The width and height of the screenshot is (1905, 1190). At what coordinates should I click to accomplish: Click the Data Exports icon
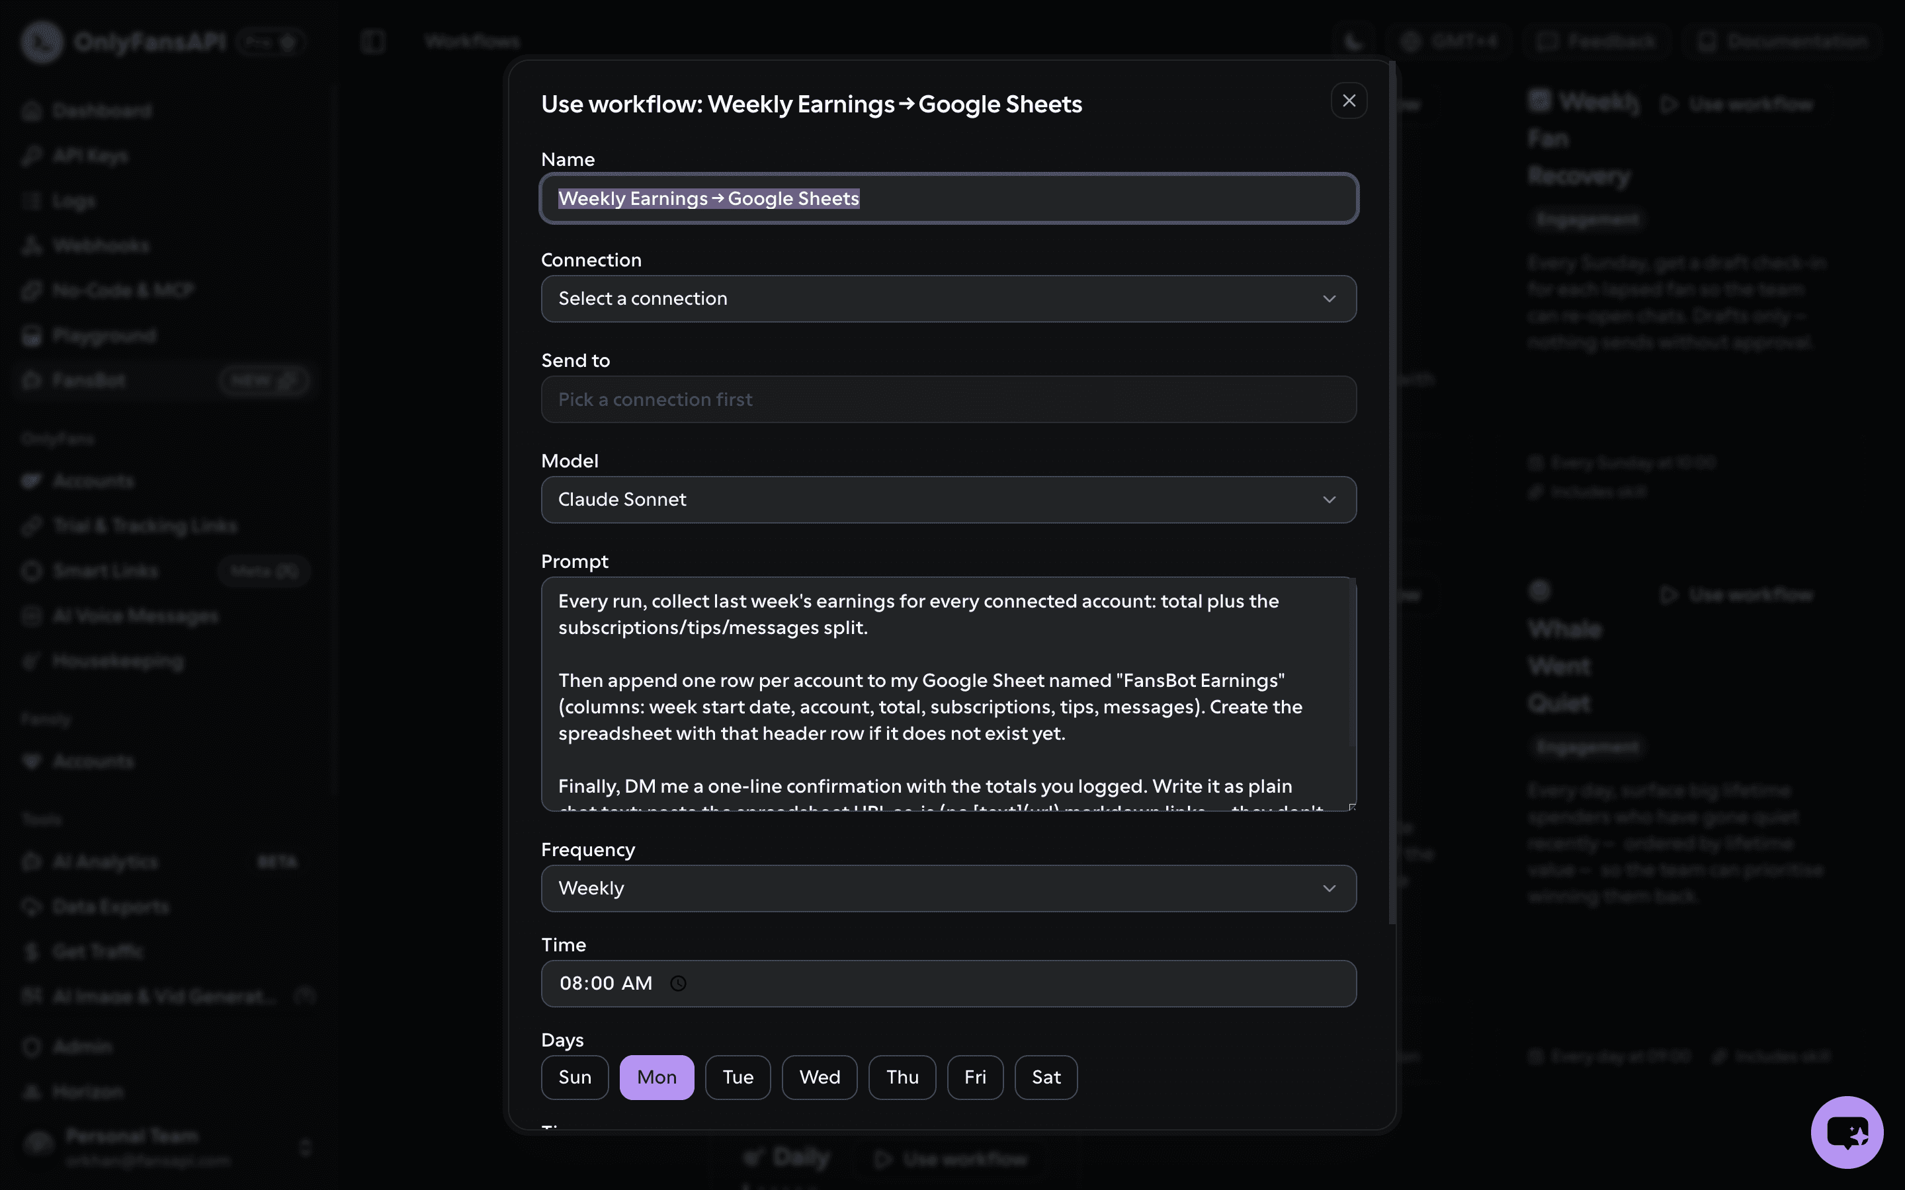(x=32, y=906)
